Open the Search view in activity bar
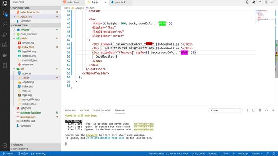The height and width of the screenshot is (156, 278). [x=5, y=24]
